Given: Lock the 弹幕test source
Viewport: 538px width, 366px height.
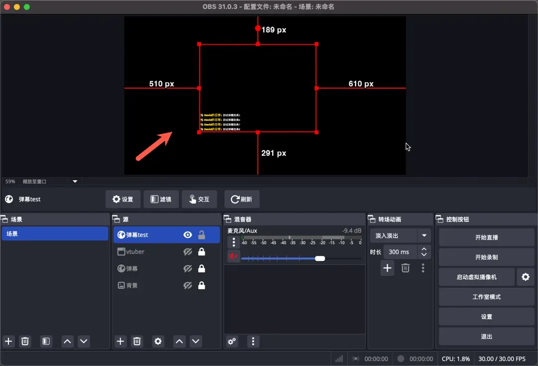Looking at the screenshot, I should click(x=202, y=235).
